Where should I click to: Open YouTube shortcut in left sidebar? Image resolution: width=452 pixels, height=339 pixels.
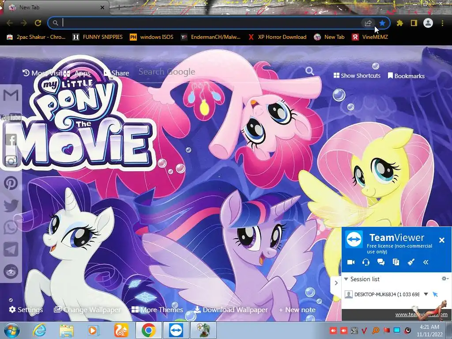11,117
